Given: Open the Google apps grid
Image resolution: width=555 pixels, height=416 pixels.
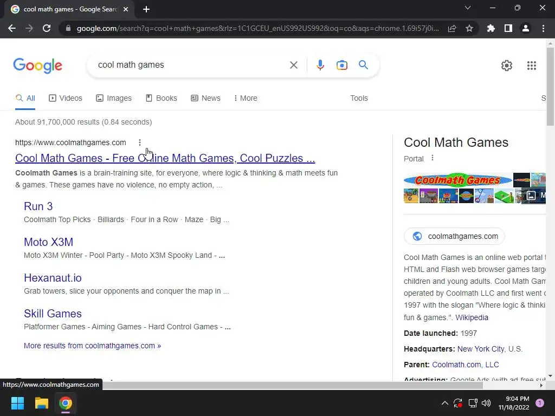Looking at the screenshot, I should tap(531, 66).
